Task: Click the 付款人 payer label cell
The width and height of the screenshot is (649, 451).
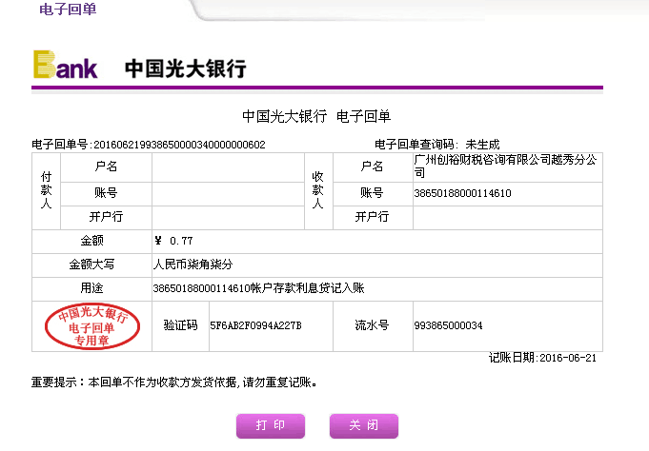Action: pos(47,191)
